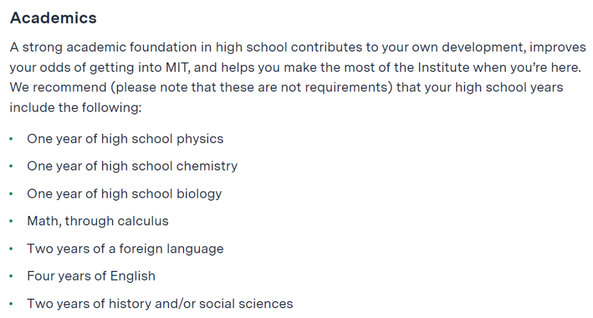The height and width of the screenshot is (318, 593).
Task: Select the high school biology list item
Action: (x=125, y=194)
